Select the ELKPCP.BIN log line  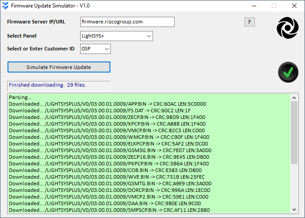108,144
